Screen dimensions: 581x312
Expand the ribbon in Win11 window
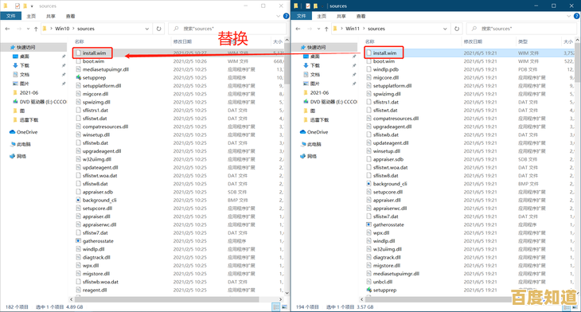[569, 16]
